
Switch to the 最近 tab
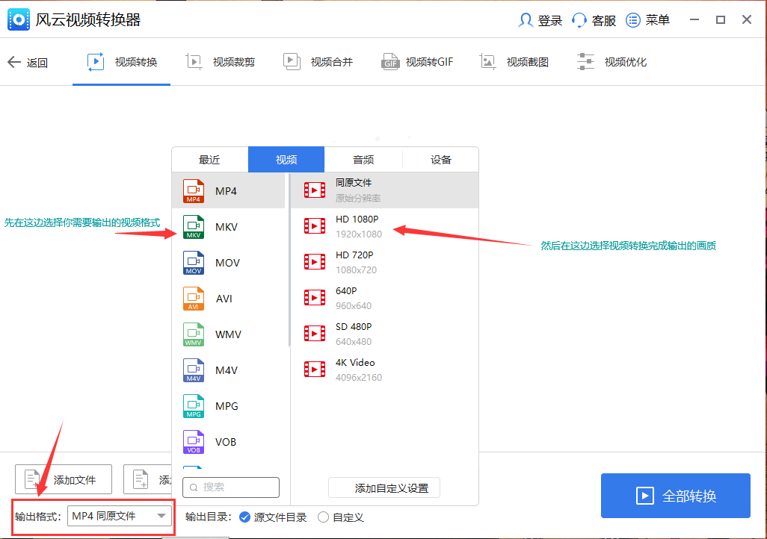[209, 160]
